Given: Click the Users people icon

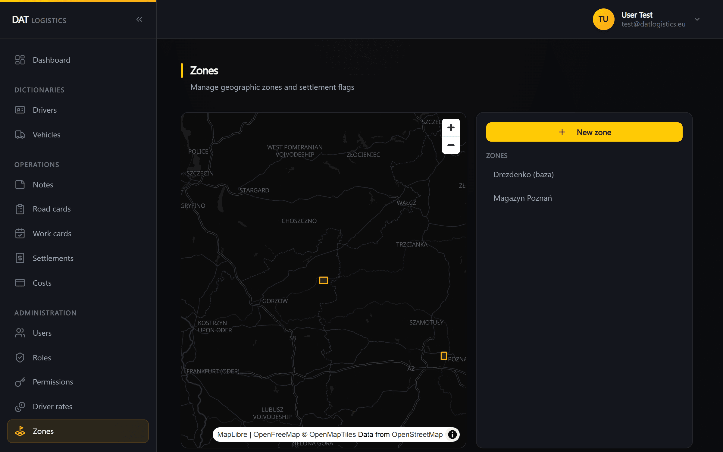Looking at the screenshot, I should pos(20,333).
